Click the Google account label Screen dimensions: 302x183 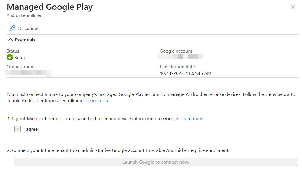pos(176,51)
